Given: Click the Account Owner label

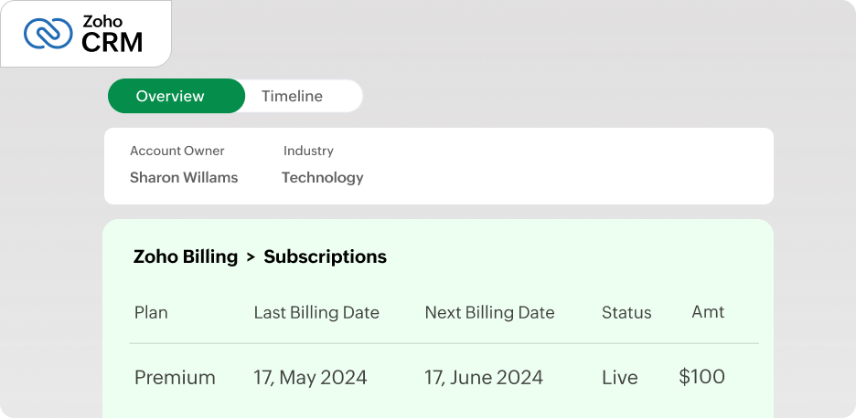Looking at the screenshot, I should 177,151.
